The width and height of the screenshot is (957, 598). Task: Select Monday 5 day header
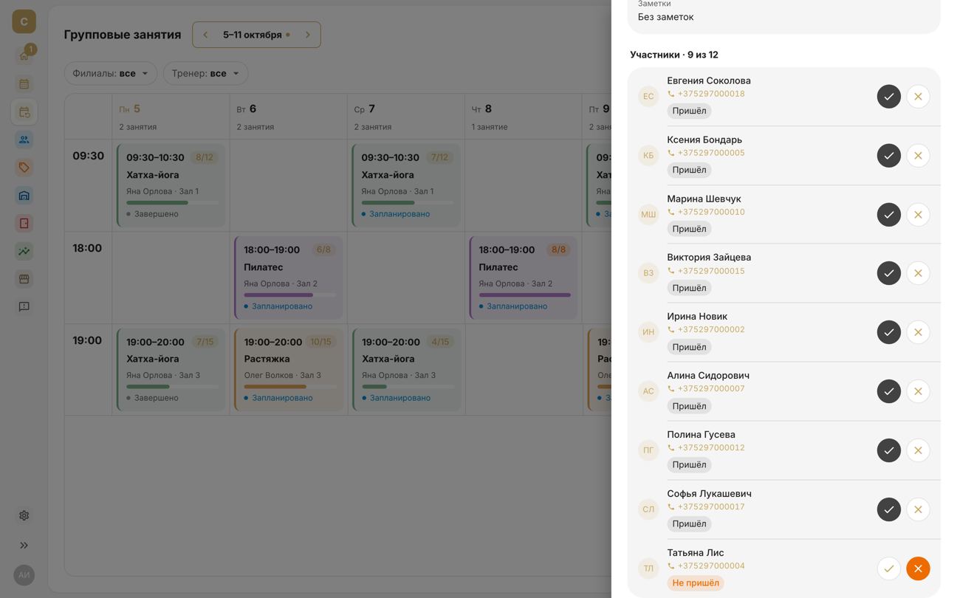tap(171, 117)
